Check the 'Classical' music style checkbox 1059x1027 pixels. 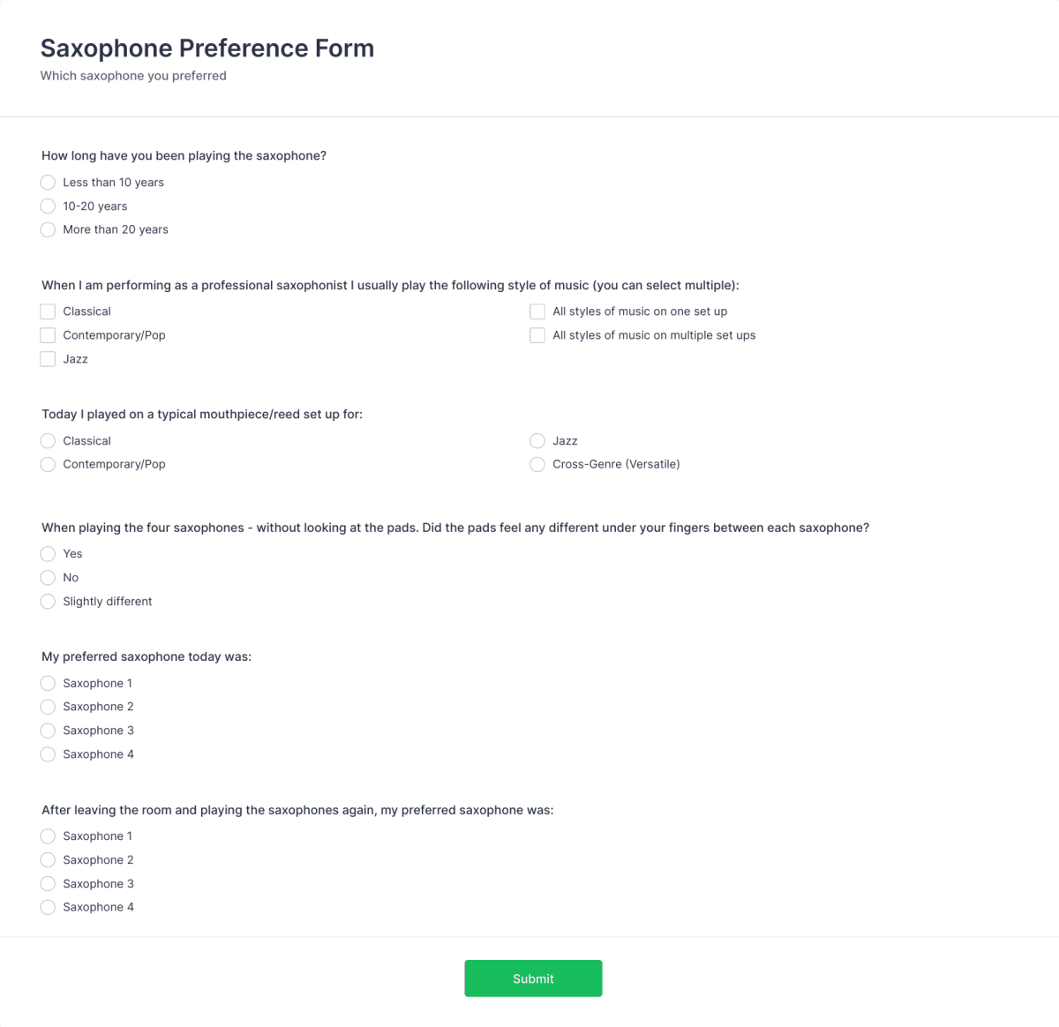coord(48,311)
